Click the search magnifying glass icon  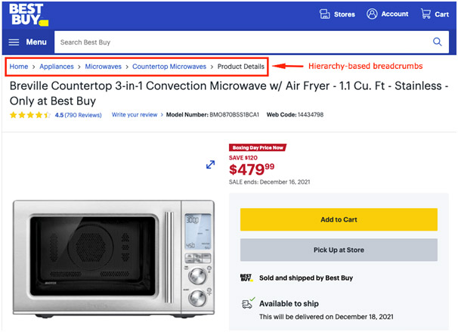tap(438, 42)
